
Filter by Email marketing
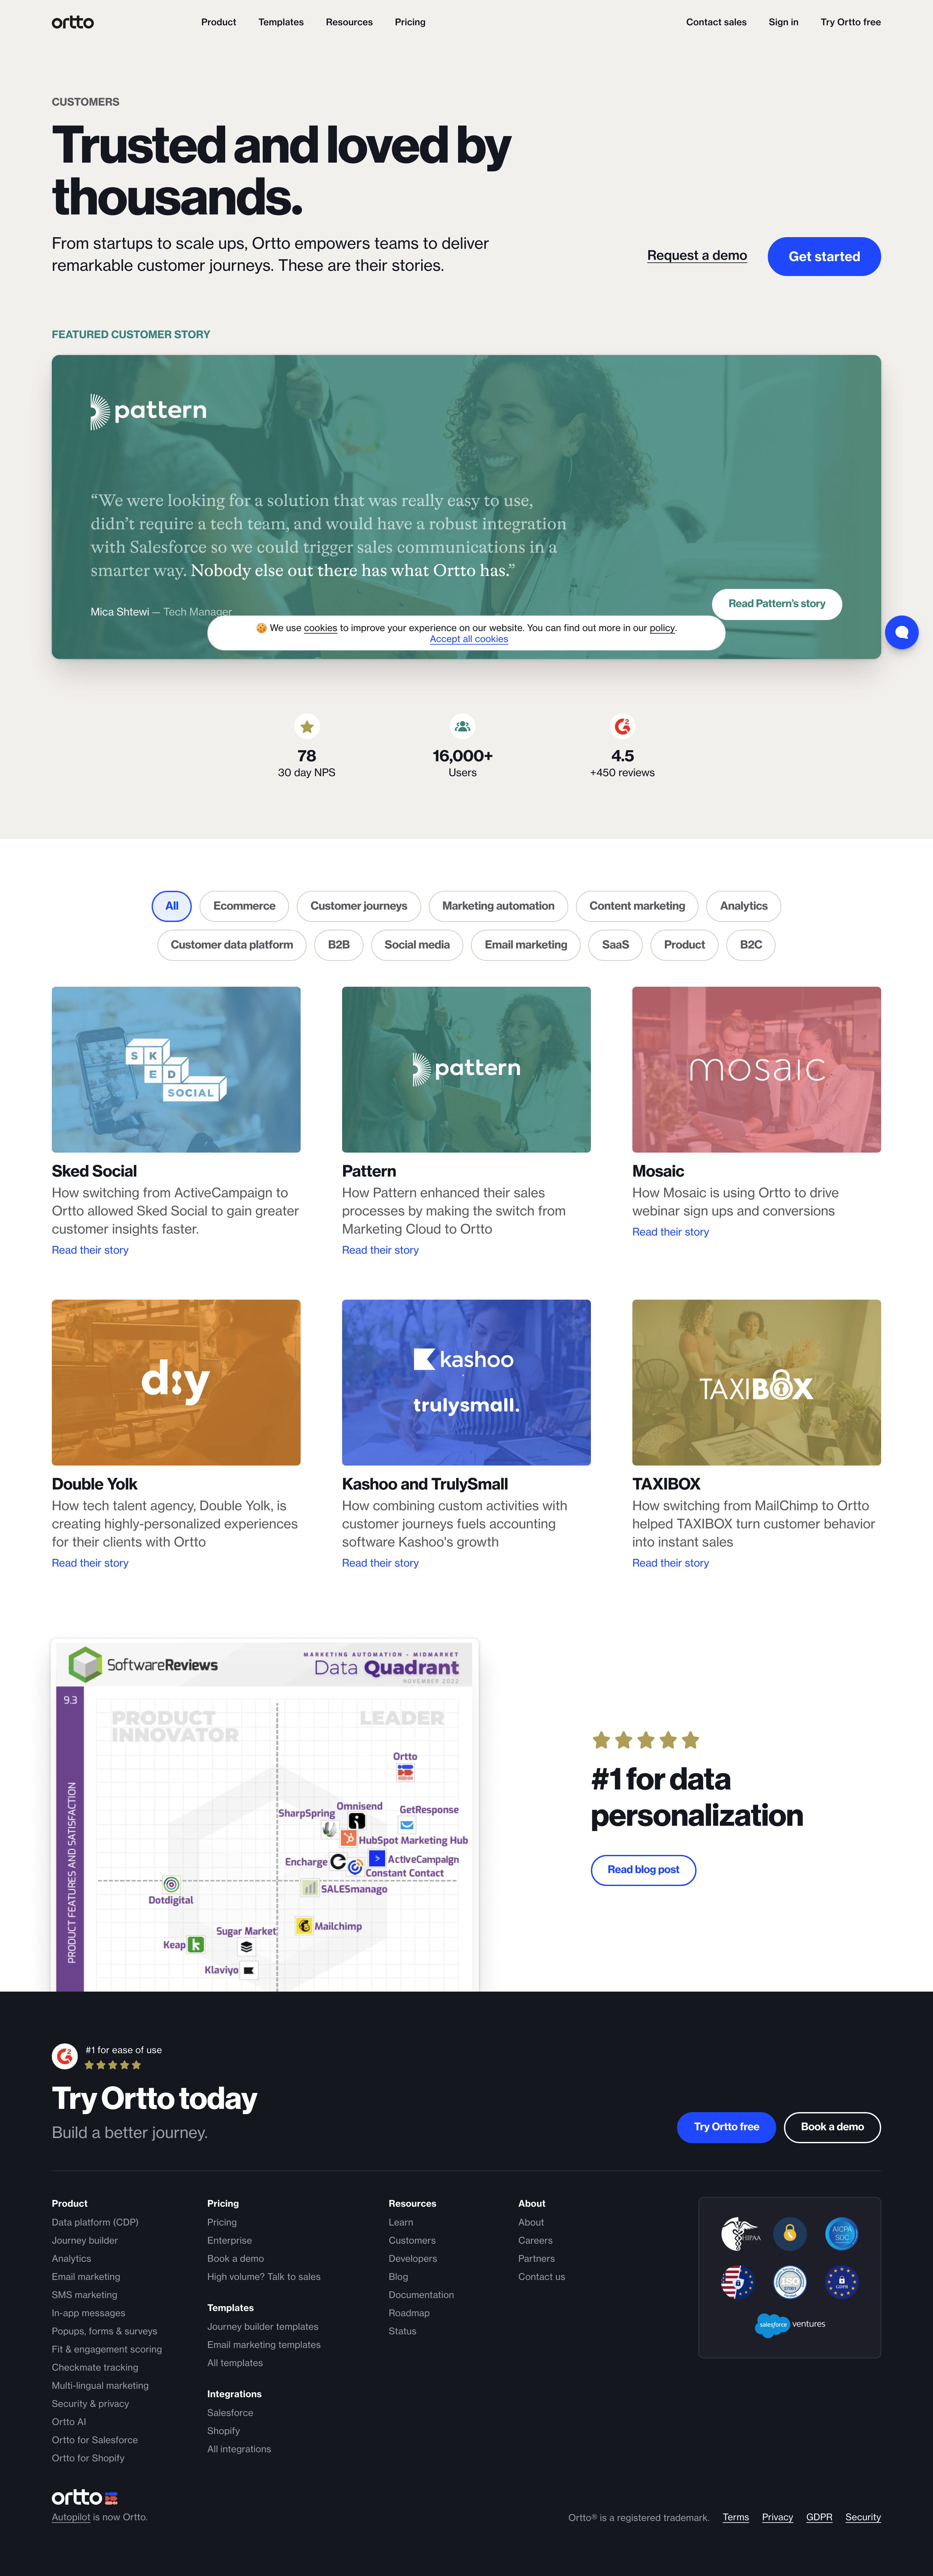pos(526,945)
